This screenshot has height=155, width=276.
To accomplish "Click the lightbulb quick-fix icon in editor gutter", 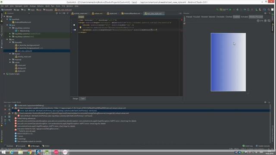I will point(81,28).
